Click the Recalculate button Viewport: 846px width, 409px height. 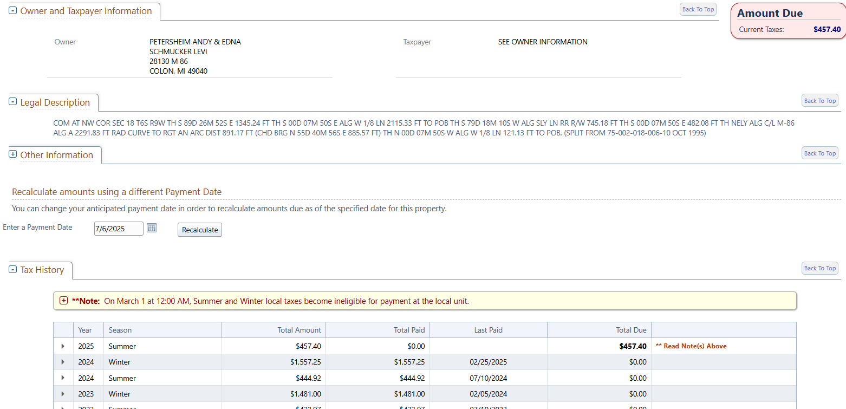(x=199, y=230)
